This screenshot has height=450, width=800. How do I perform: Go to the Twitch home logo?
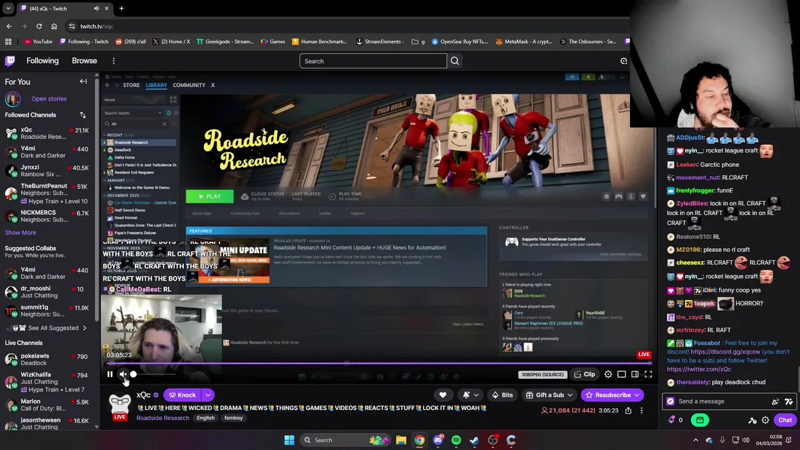point(10,61)
